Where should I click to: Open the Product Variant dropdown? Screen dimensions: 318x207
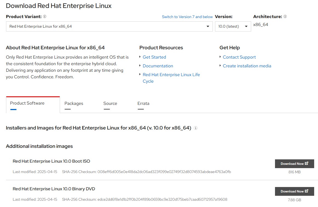point(109,26)
